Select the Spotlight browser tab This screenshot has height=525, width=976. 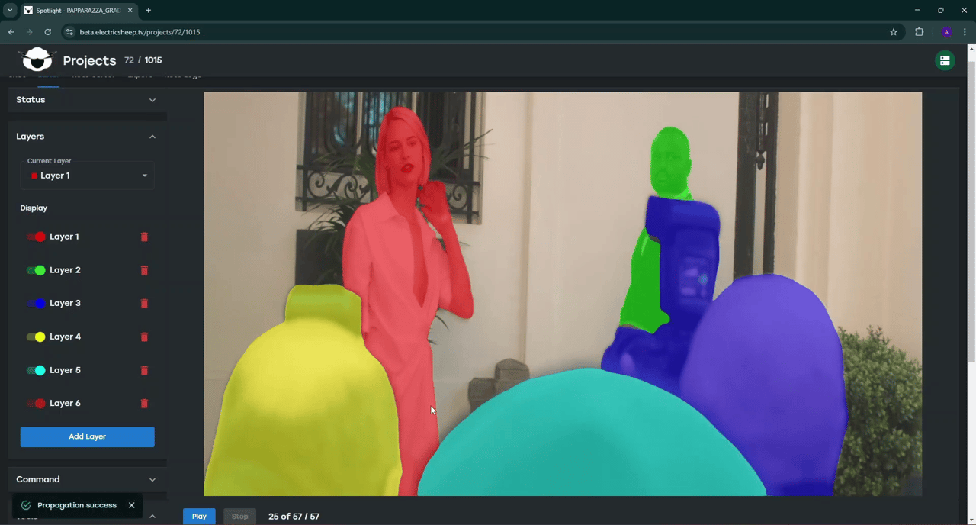tap(78, 11)
